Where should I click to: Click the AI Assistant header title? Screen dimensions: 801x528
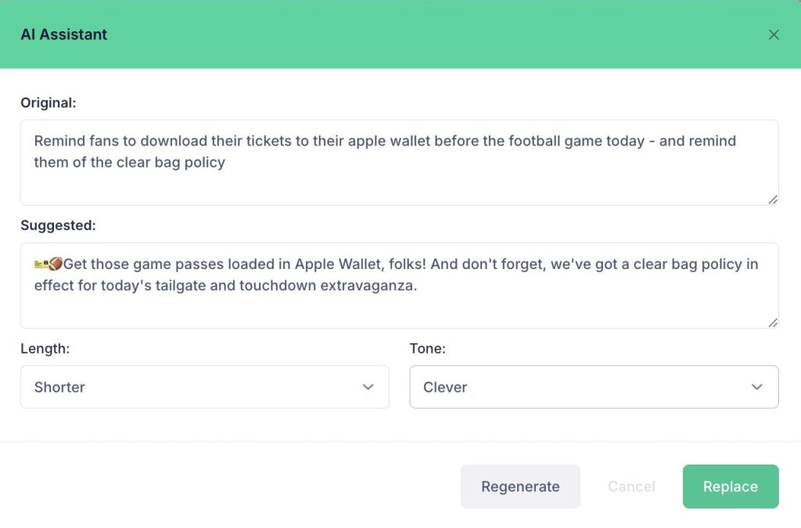[64, 34]
